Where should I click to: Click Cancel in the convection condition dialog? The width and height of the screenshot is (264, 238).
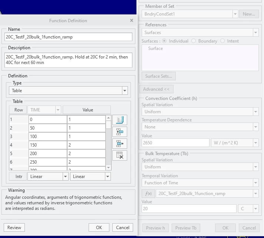(249, 228)
